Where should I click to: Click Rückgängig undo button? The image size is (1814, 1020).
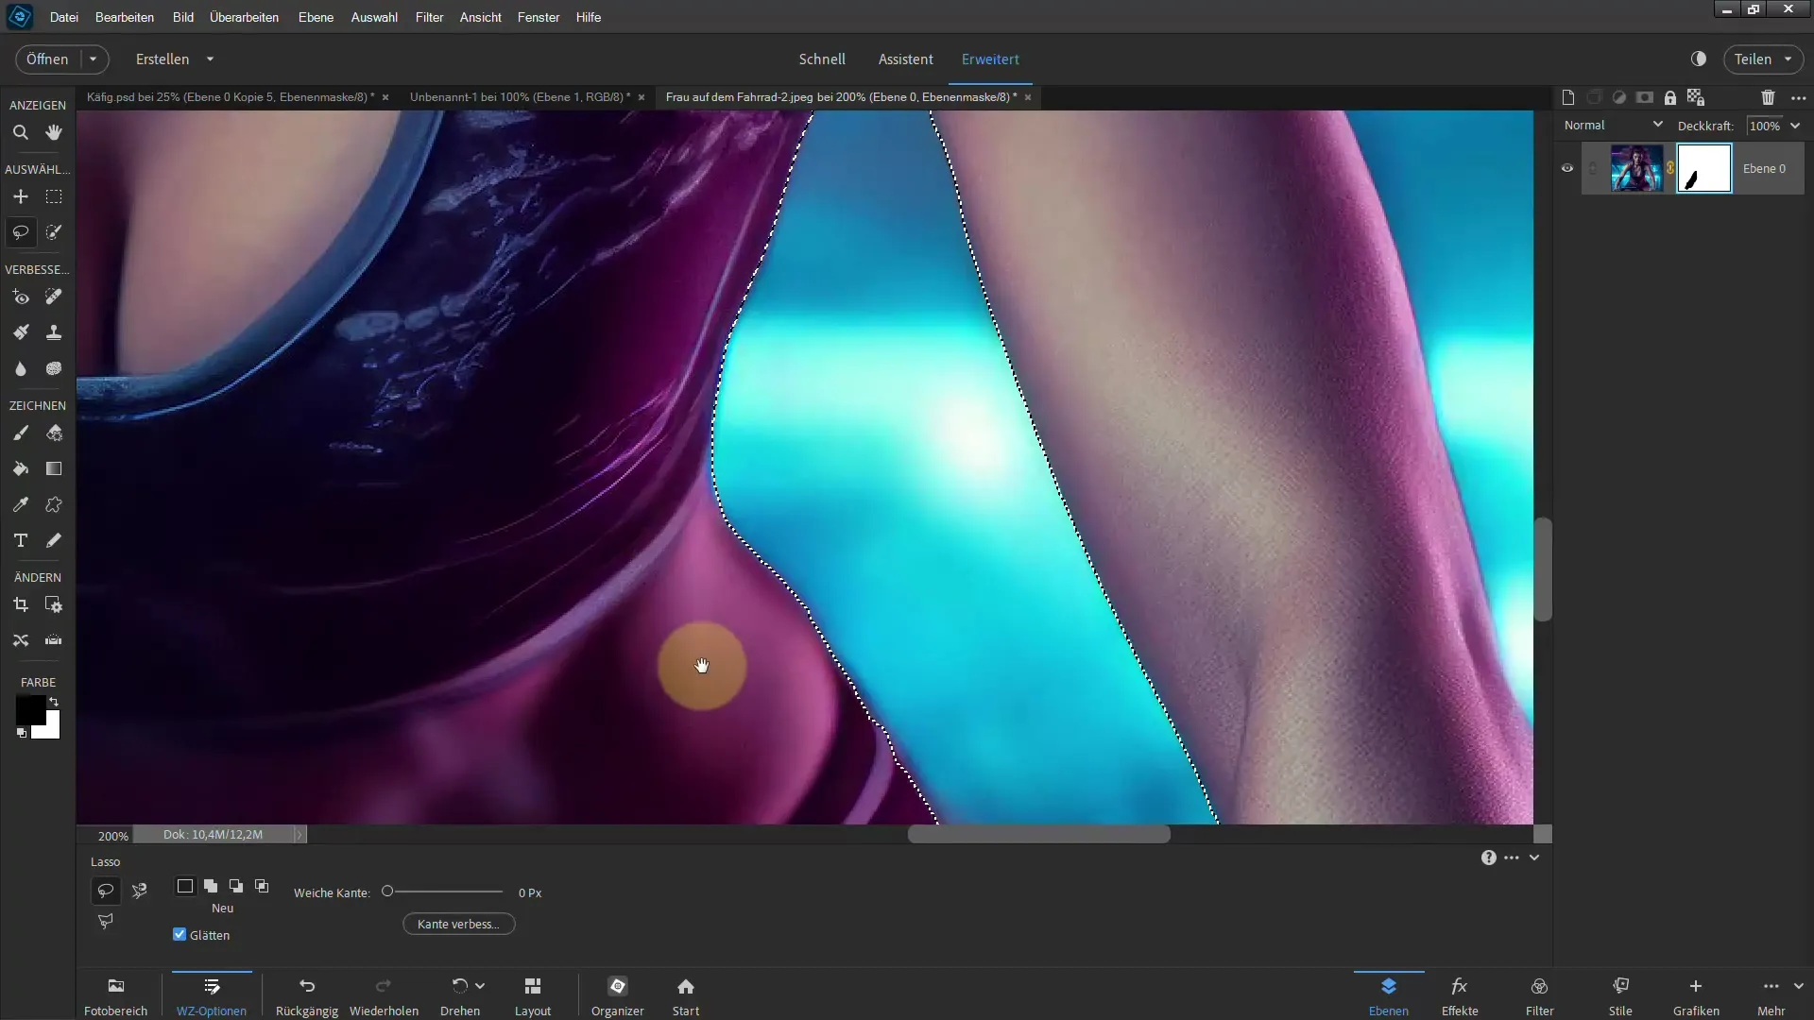coord(307,995)
